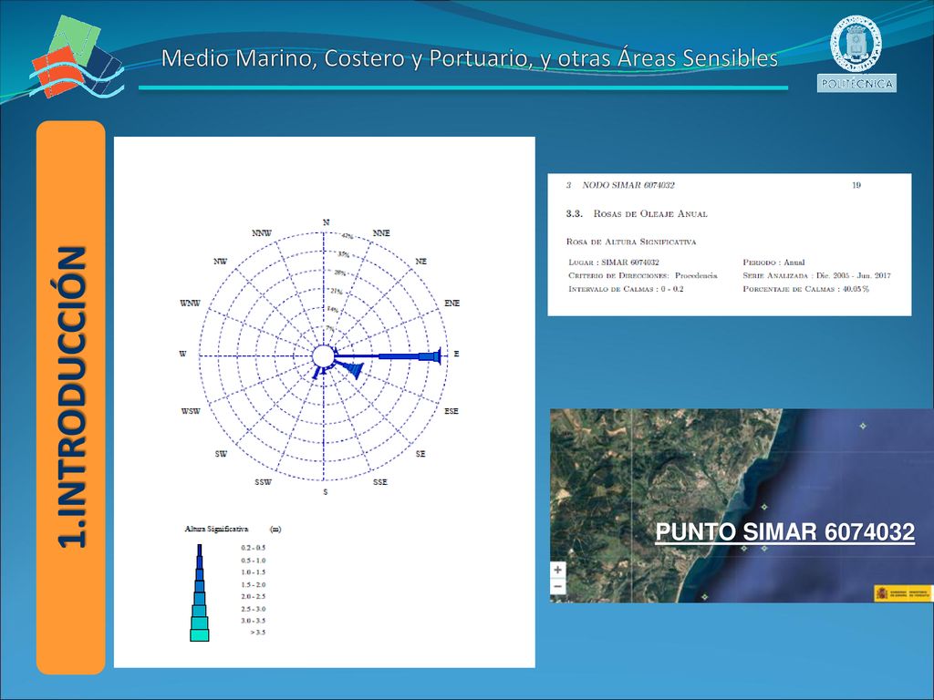Click the 42% ring label
Screen dimensions: 934x700
tap(347, 236)
